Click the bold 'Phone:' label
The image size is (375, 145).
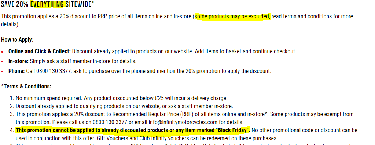16,71
